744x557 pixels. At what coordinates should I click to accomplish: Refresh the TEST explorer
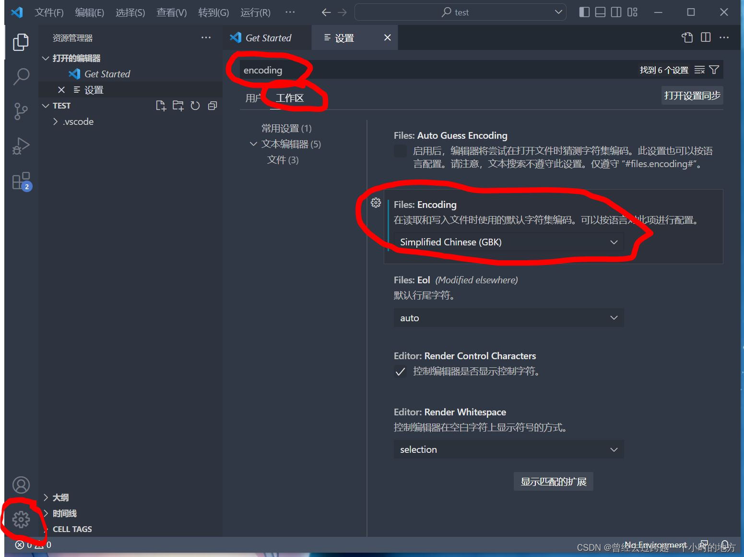pos(195,106)
